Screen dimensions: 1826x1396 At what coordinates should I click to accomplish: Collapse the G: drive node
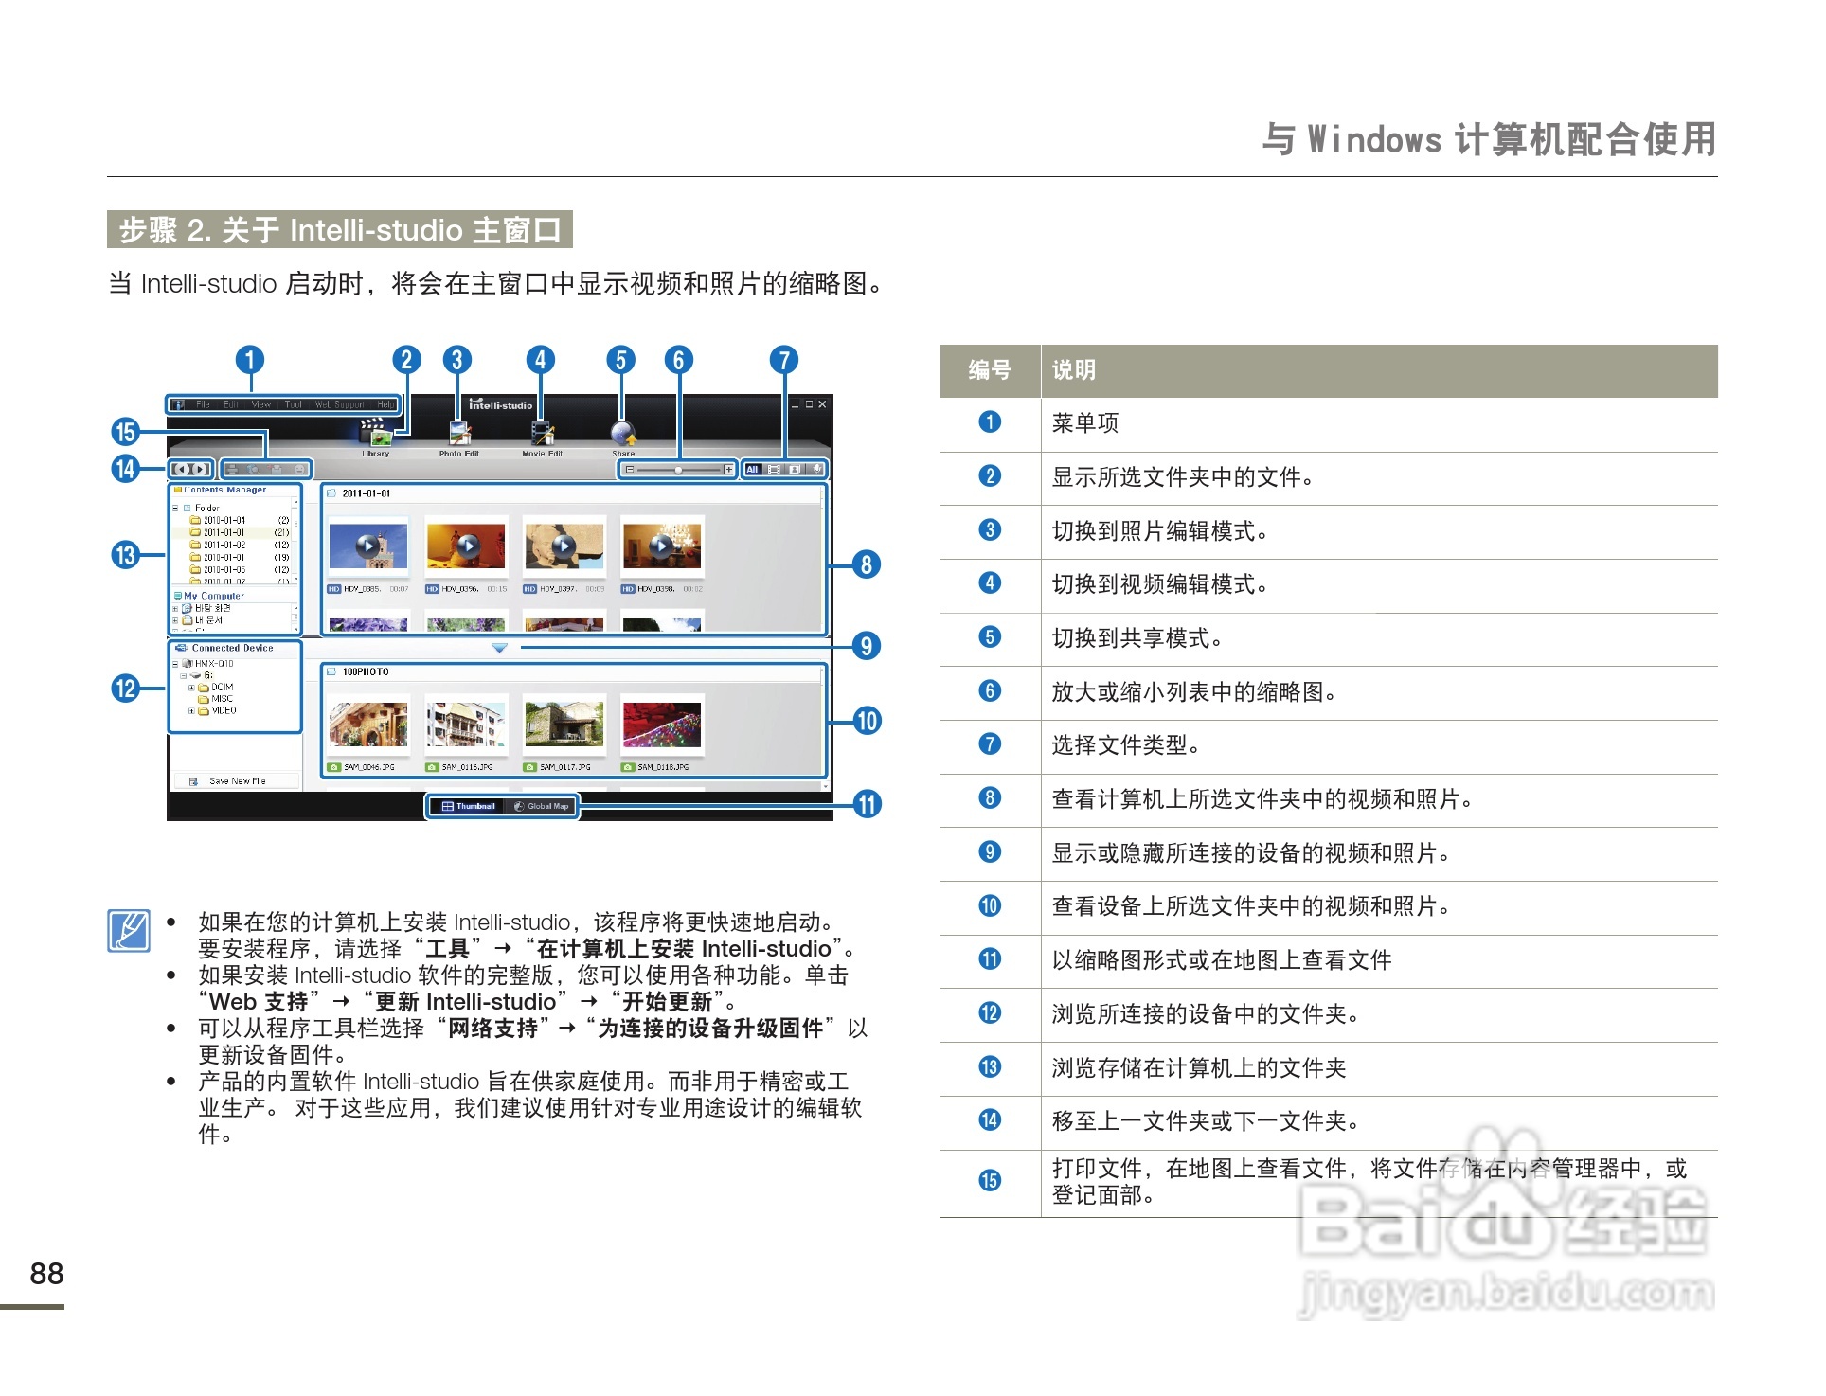[184, 676]
